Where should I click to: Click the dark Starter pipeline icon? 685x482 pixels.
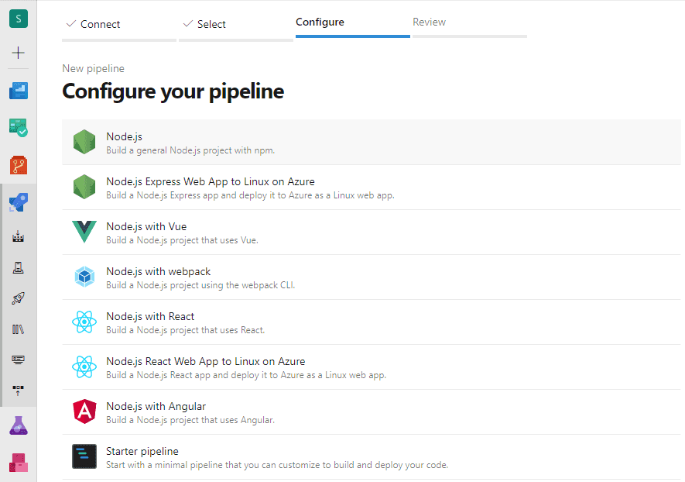pyautogui.click(x=84, y=456)
